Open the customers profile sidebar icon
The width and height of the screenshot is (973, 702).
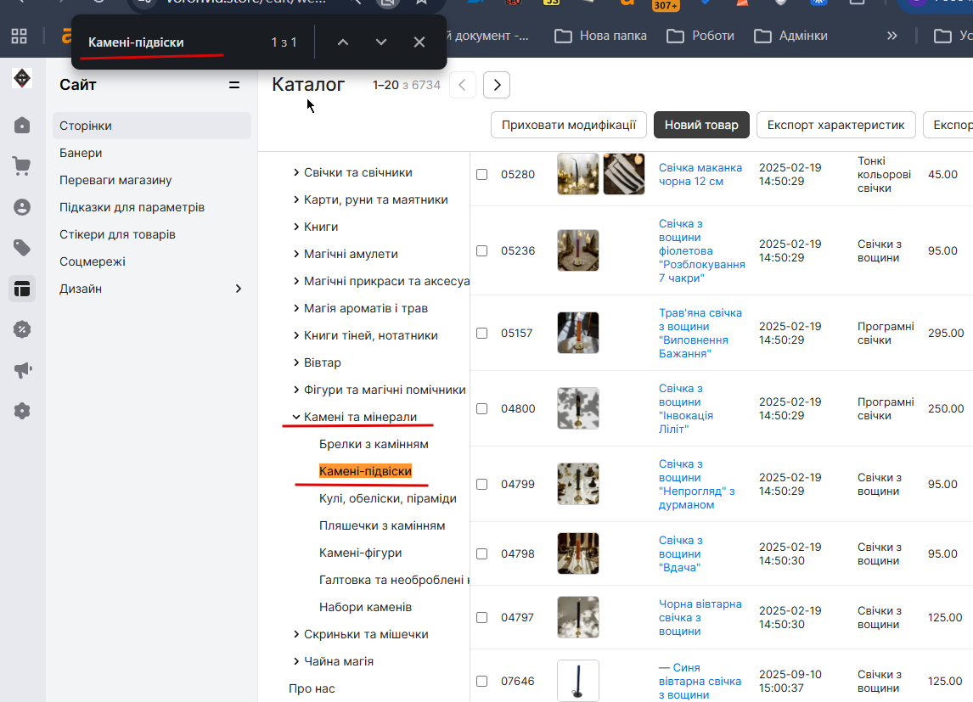tap(22, 207)
